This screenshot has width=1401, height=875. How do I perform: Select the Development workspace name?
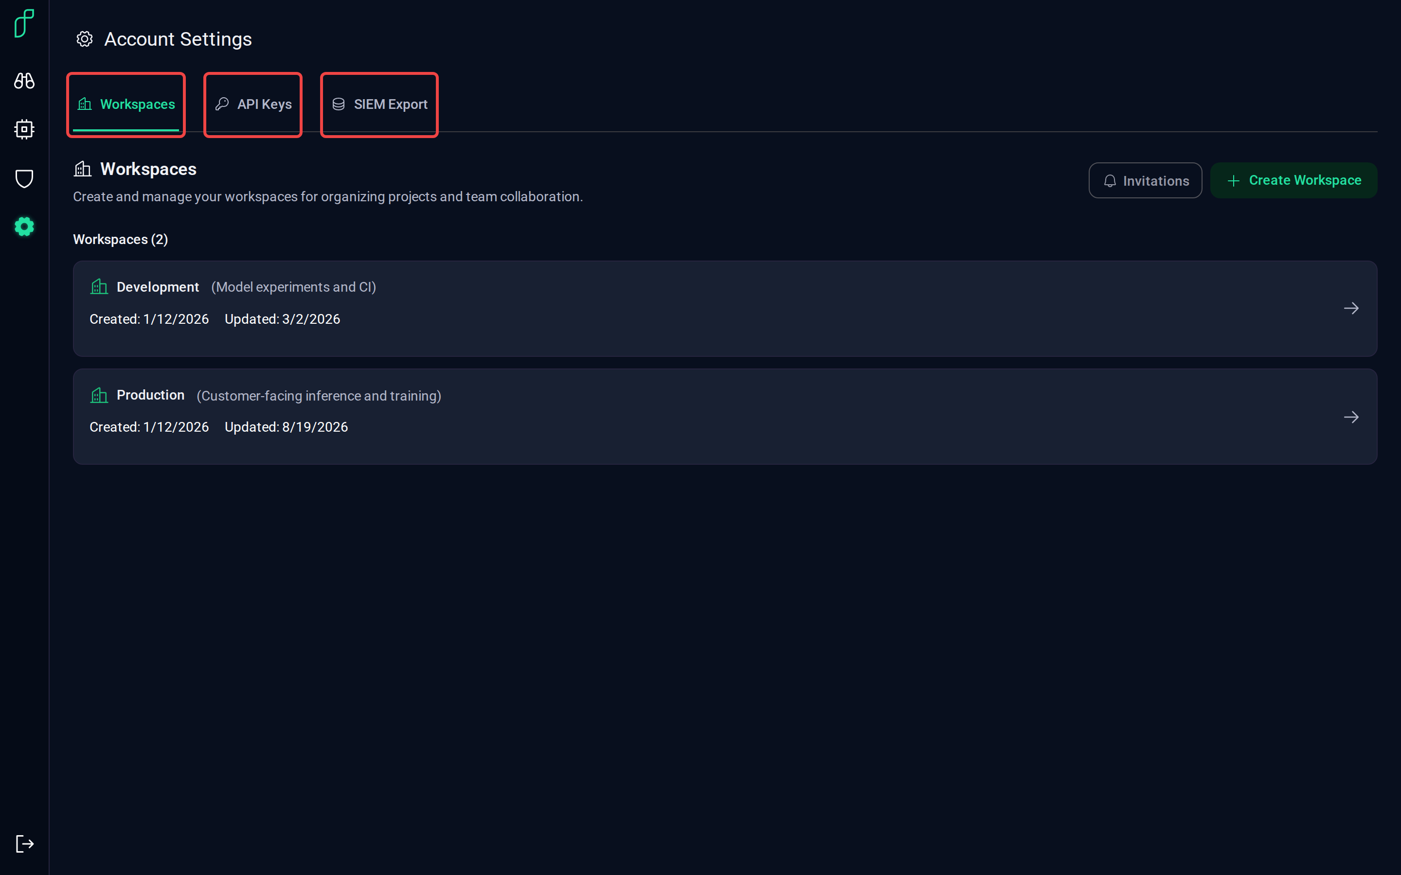pyautogui.click(x=158, y=287)
